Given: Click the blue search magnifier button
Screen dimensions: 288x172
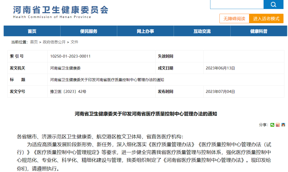Looking at the screenshot, I should [273, 4].
